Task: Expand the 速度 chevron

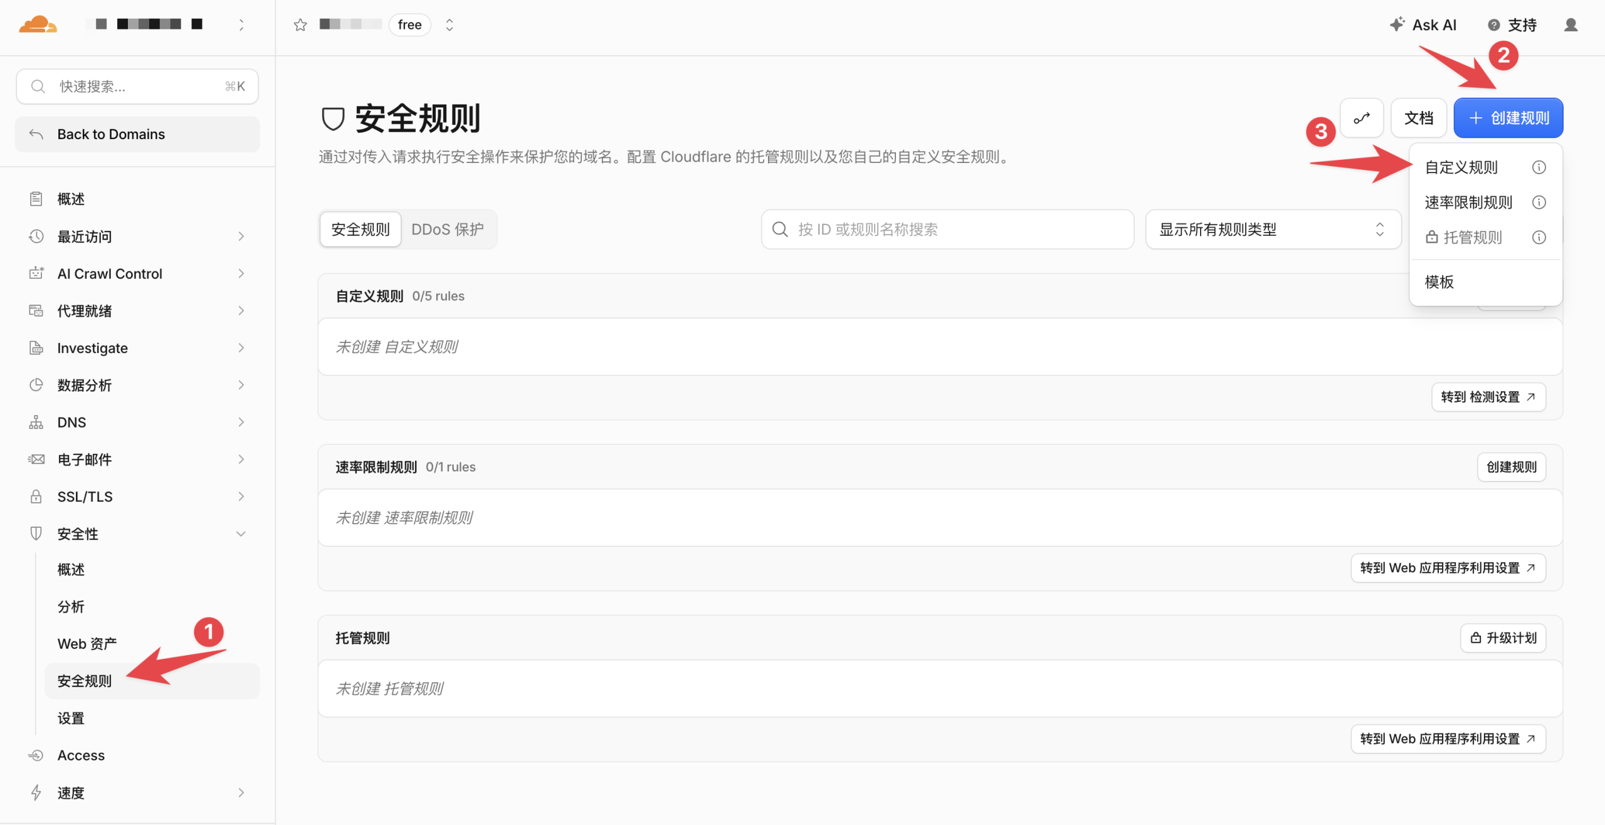Action: tap(241, 793)
